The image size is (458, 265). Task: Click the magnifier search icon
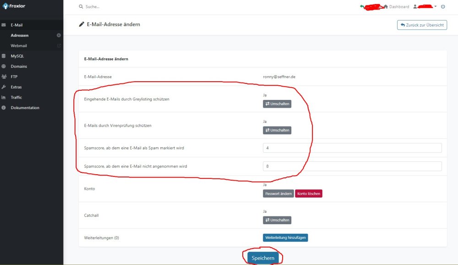tap(81, 7)
